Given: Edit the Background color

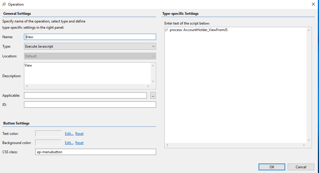Looking at the screenshot, I should tap(69, 143).
